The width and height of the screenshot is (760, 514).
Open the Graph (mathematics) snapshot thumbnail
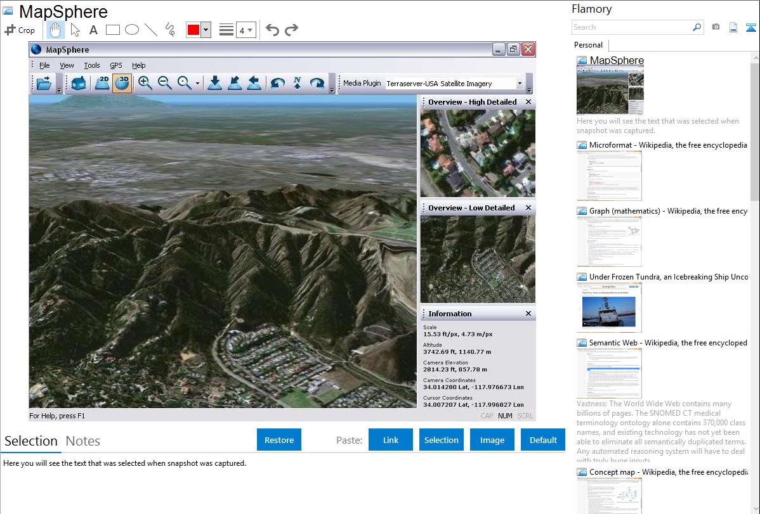coord(609,241)
